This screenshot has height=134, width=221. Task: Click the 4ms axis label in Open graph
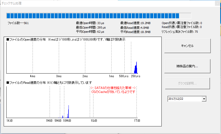pyautogui.click(x=33, y=76)
